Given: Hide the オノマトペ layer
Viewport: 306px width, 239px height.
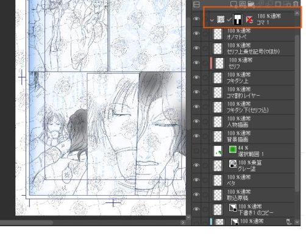Looking at the screenshot, I should 196,34.
